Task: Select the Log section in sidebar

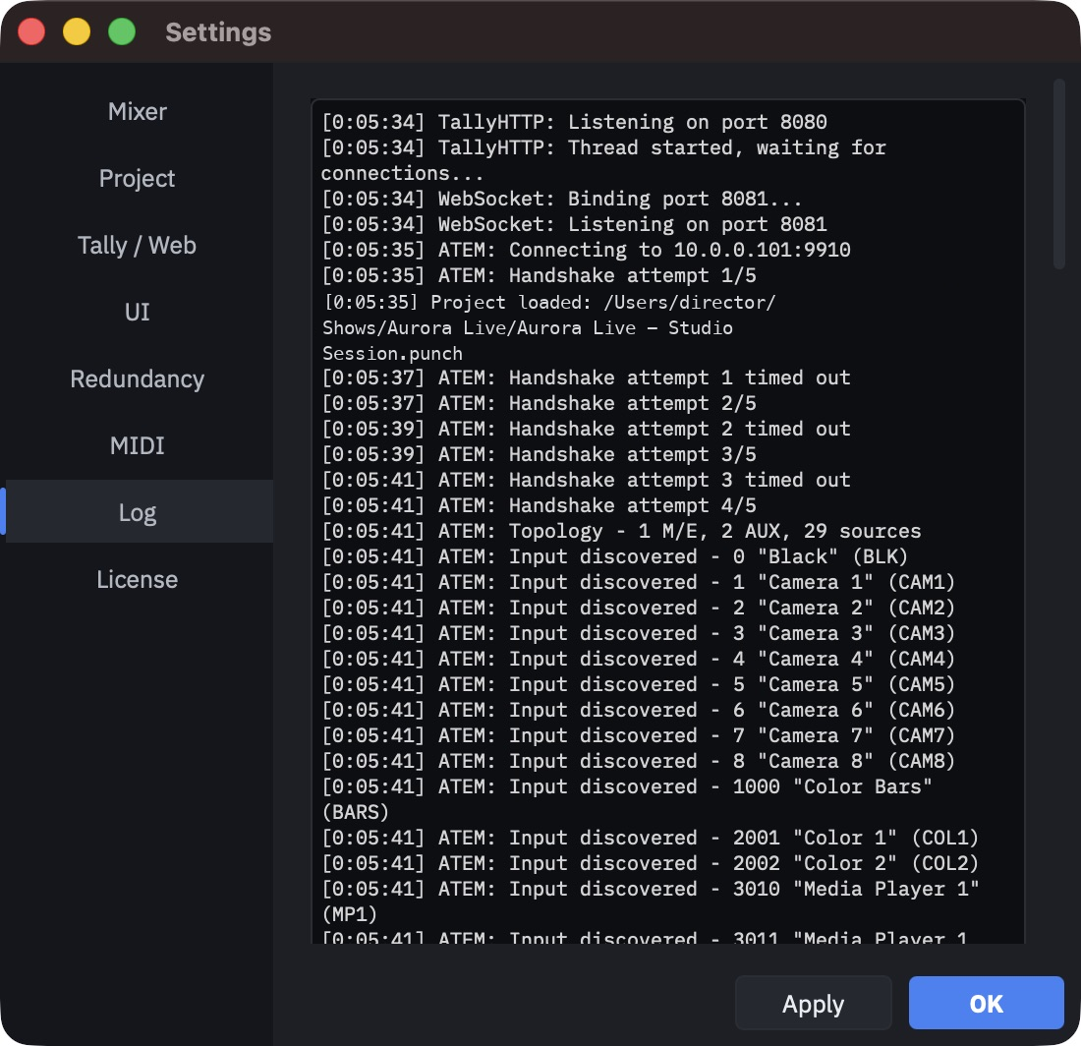Action: [x=138, y=512]
